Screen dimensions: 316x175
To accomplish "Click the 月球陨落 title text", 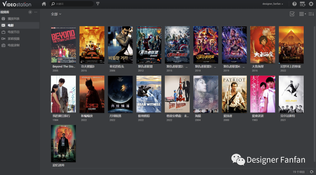I will (115, 116).
